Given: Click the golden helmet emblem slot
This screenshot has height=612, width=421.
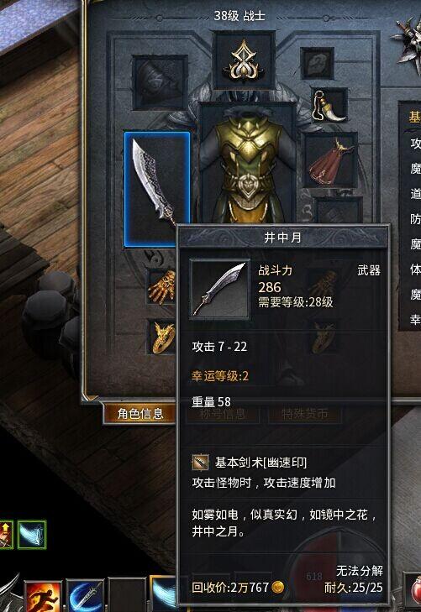Looking at the screenshot, I should [x=244, y=61].
